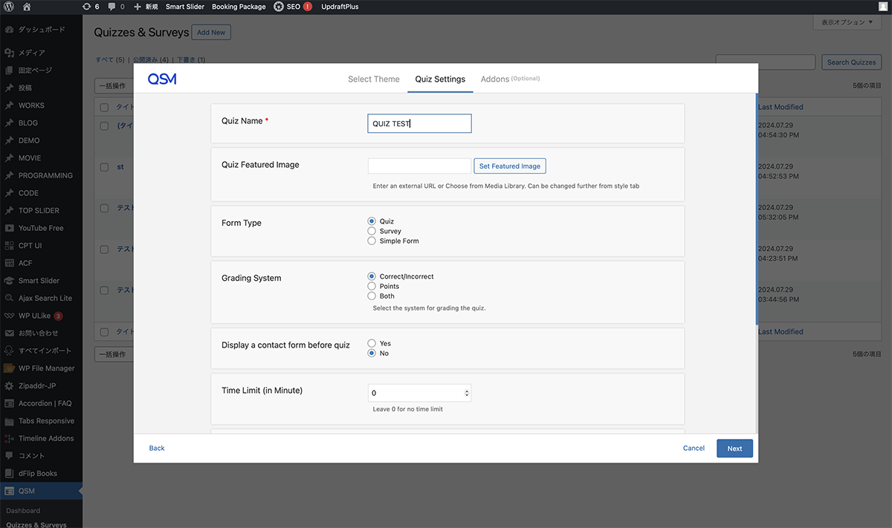Image resolution: width=892 pixels, height=528 pixels.
Task: Enable contact form with Yes option
Action: pos(372,343)
